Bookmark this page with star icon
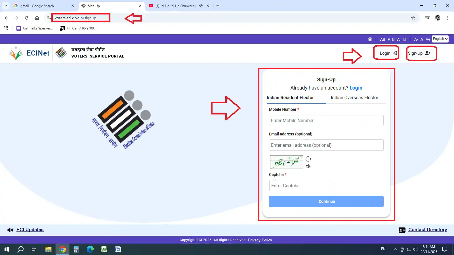The image size is (454, 255). coord(413,18)
